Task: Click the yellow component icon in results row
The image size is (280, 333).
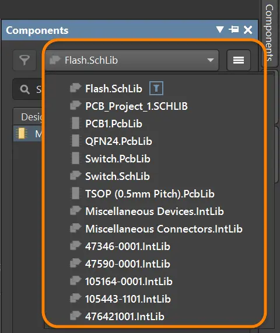Action: 22,133
